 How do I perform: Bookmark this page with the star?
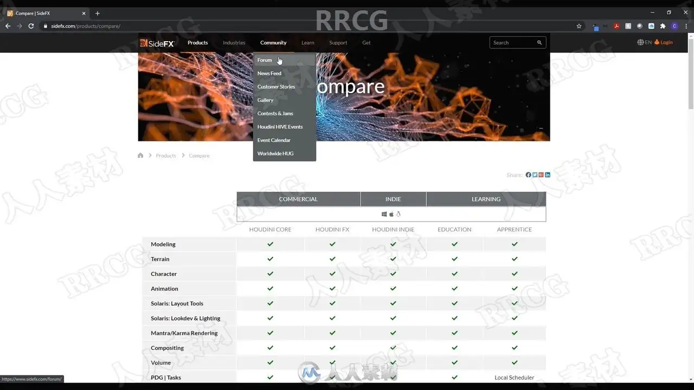579,26
